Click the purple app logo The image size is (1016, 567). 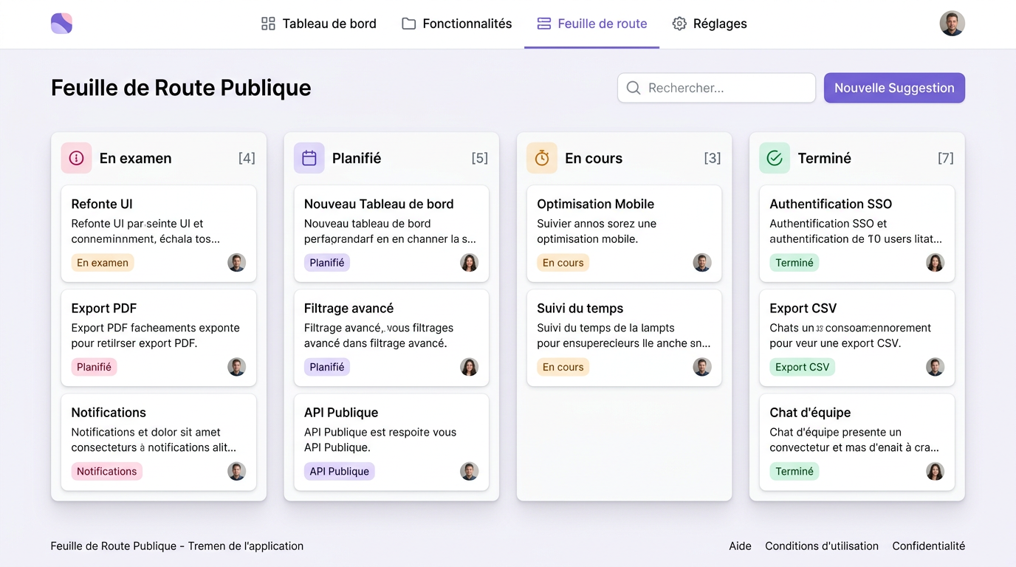coord(61,24)
